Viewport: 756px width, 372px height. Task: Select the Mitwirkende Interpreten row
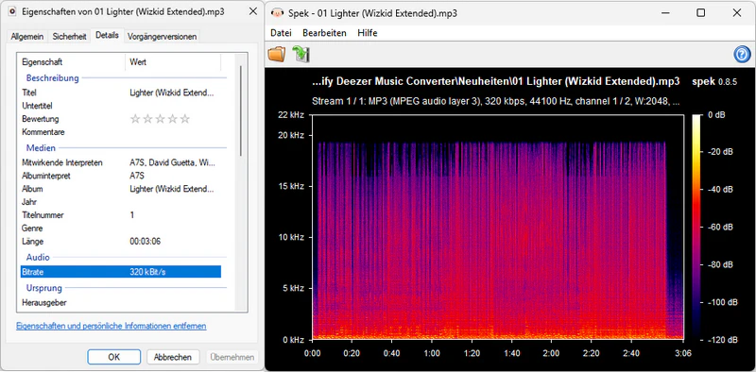(121, 163)
